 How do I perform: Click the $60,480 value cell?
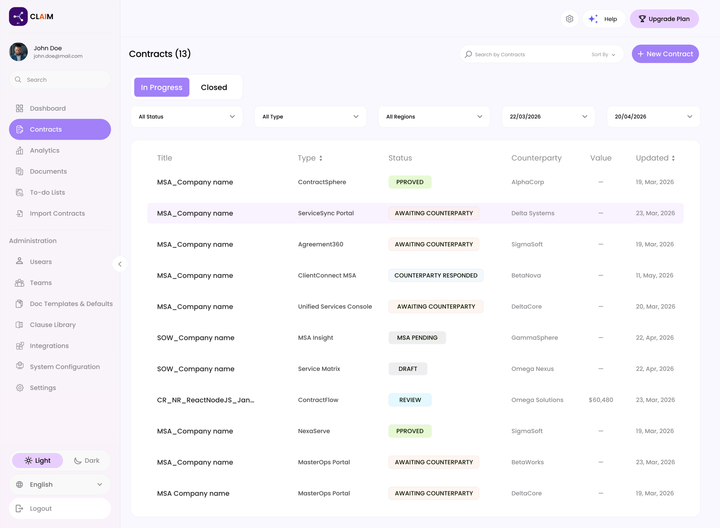(x=601, y=400)
